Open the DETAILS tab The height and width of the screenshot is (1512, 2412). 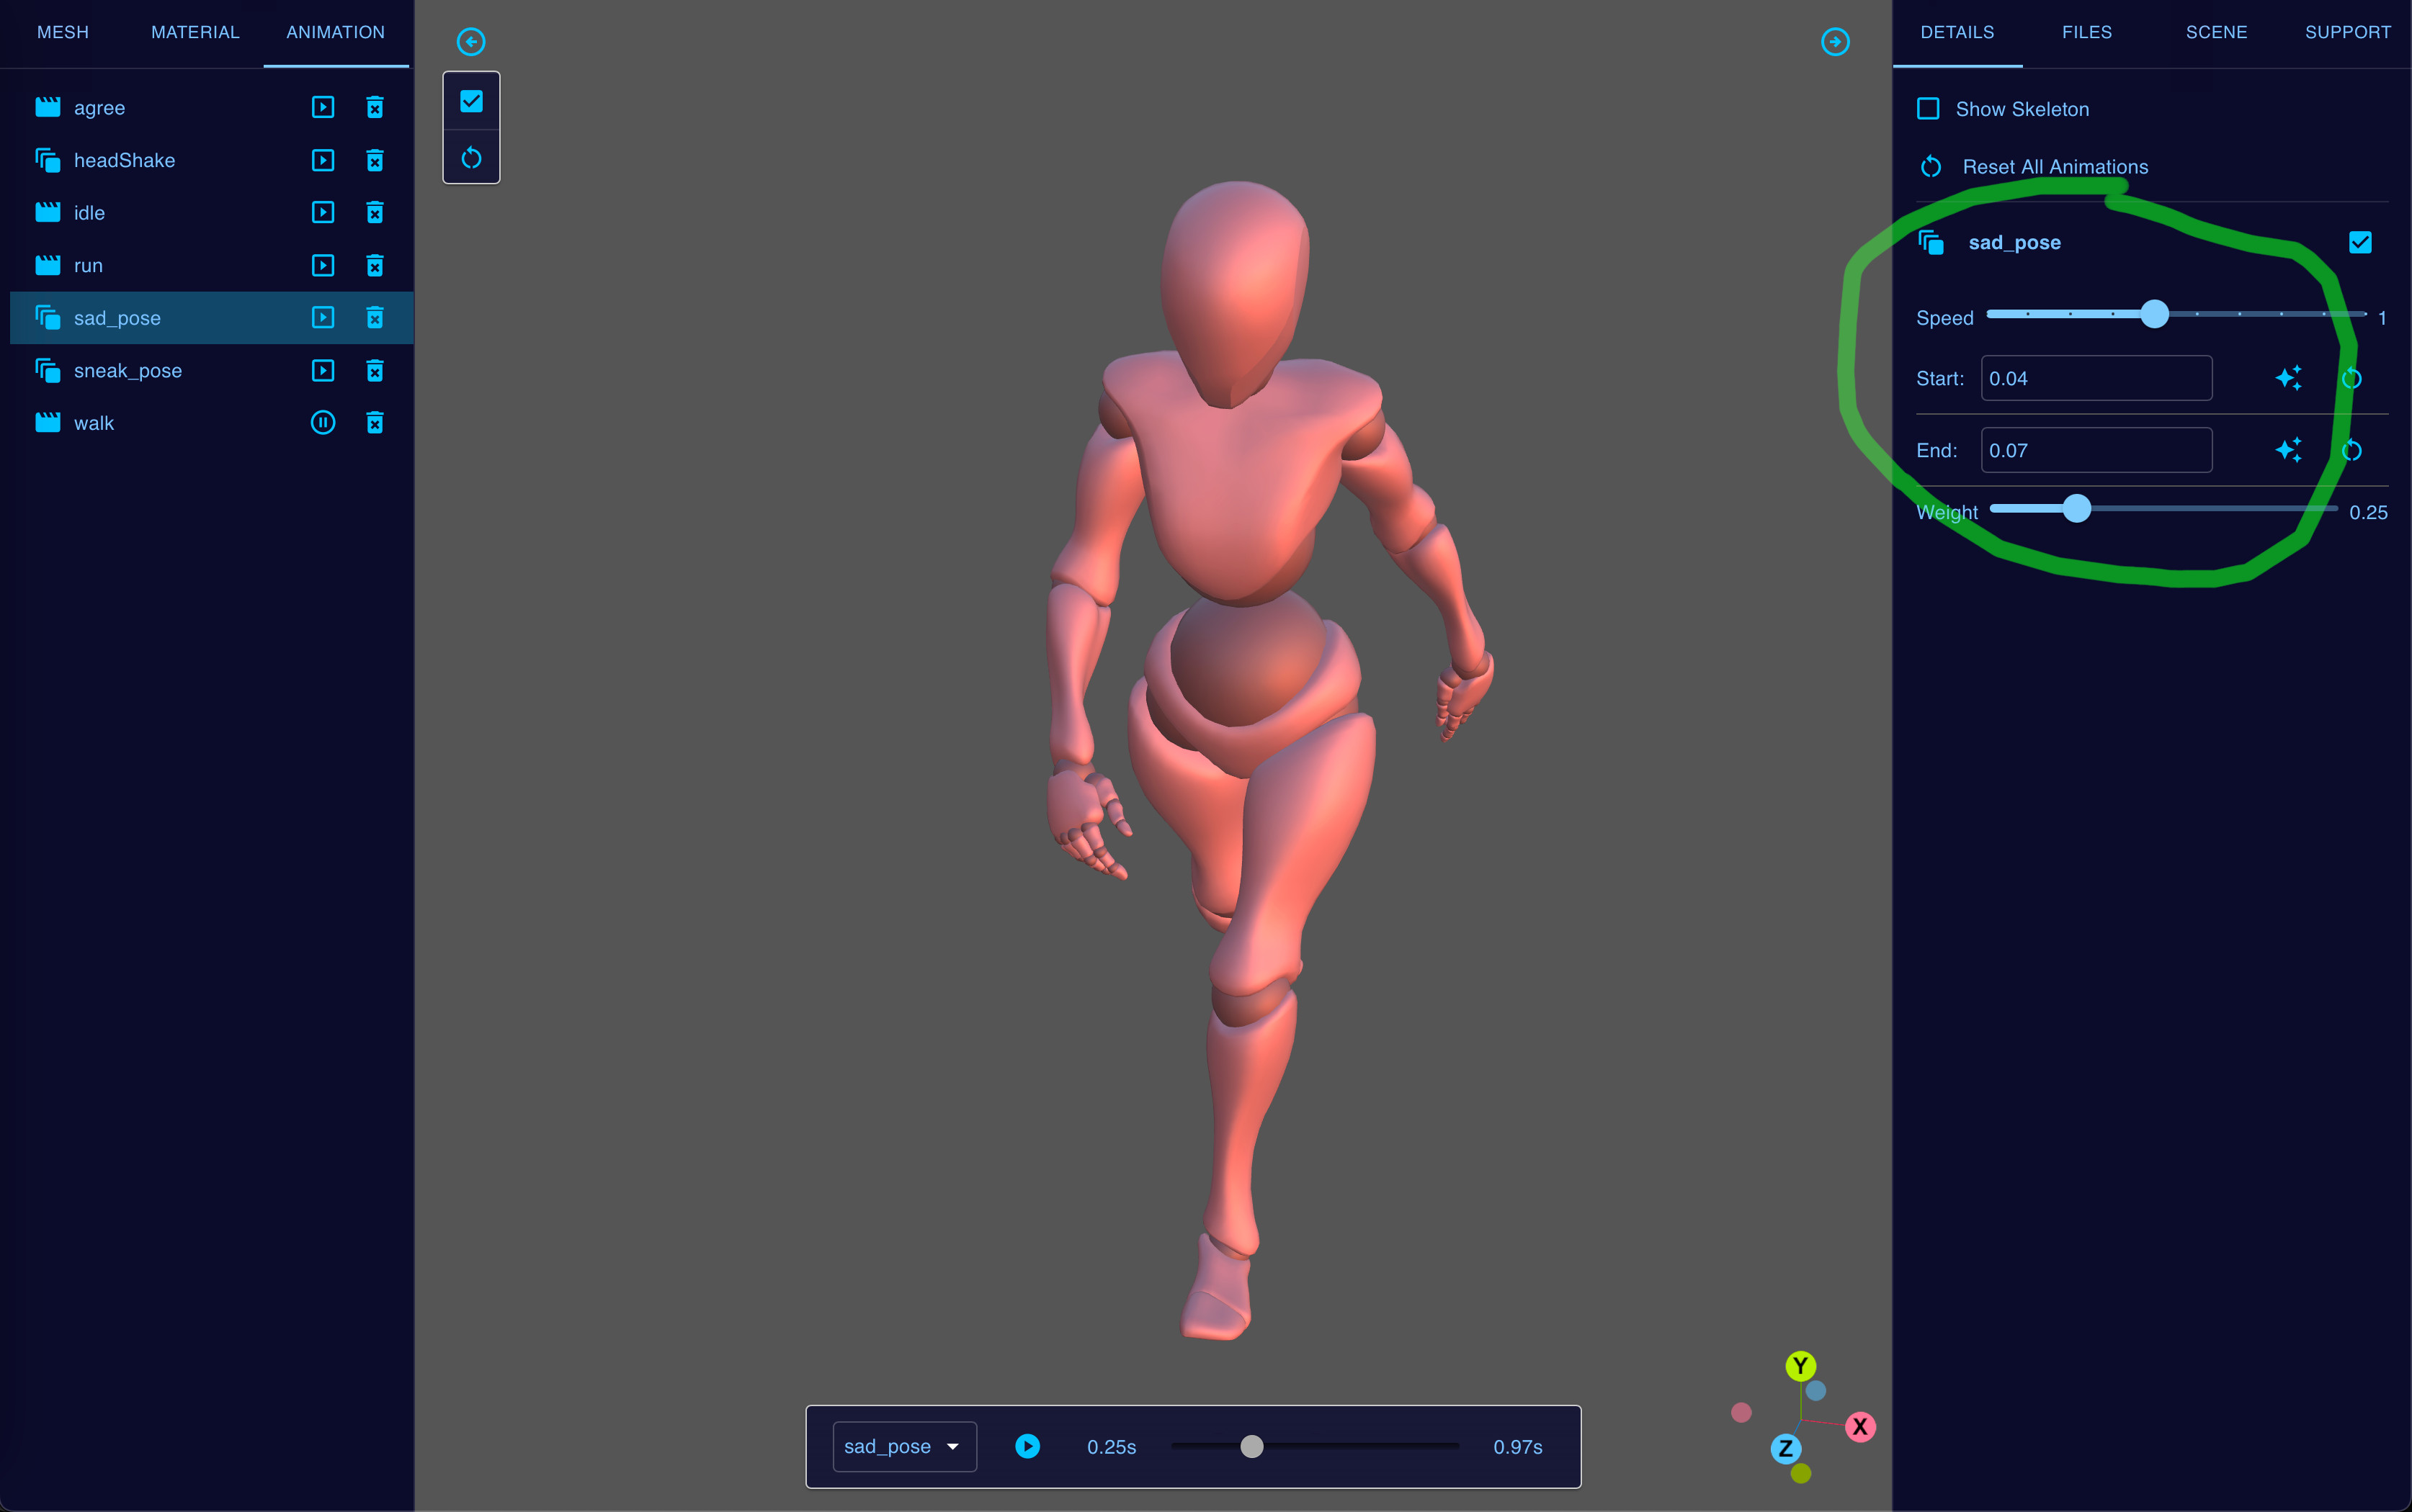(x=1957, y=32)
